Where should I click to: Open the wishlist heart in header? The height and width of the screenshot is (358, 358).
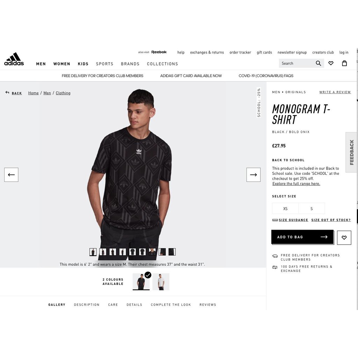[x=331, y=63]
